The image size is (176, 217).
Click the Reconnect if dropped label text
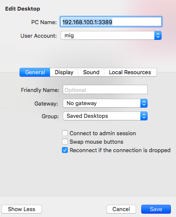[120, 150]
